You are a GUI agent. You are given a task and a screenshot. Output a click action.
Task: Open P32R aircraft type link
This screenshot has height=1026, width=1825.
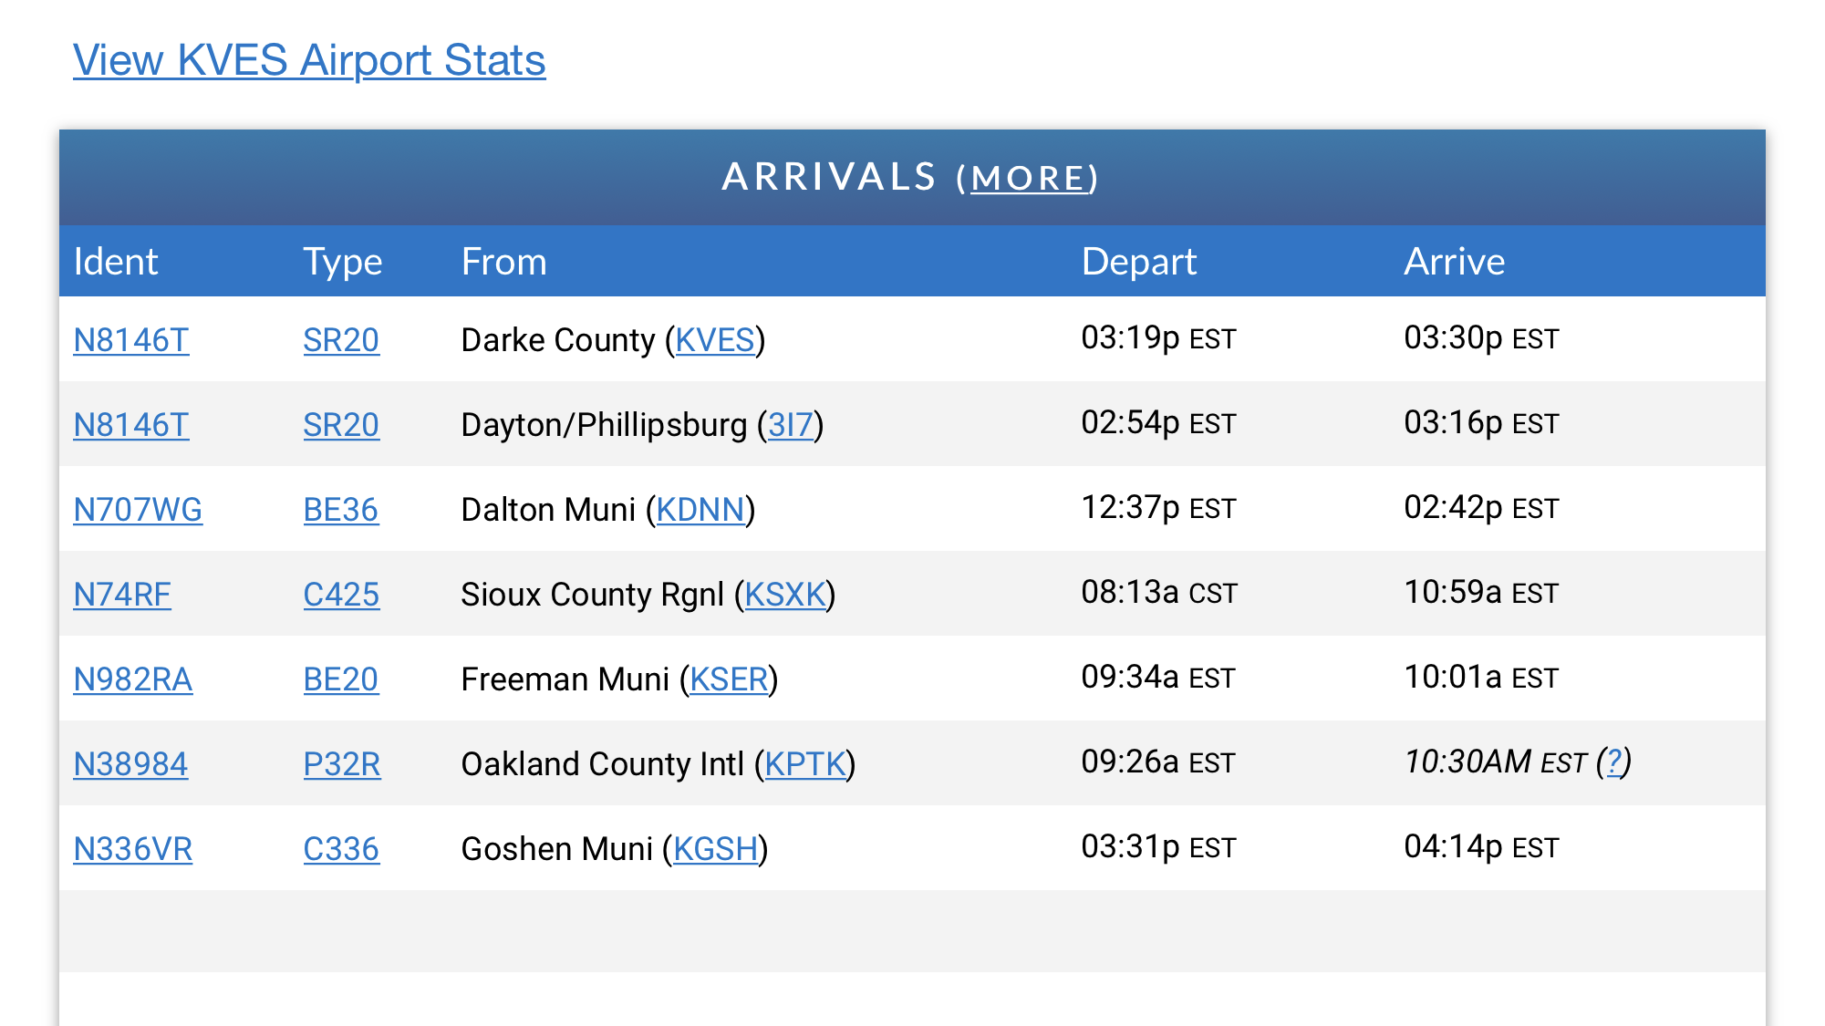point(342,764)
